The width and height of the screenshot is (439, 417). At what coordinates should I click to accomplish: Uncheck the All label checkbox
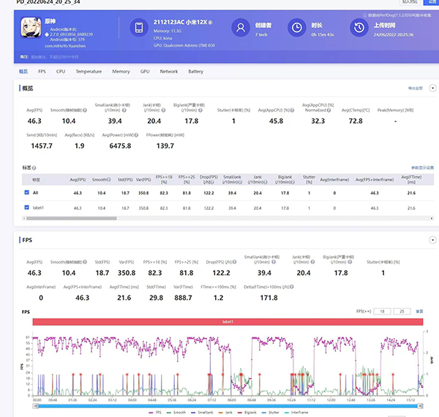(x=26, y=192)
